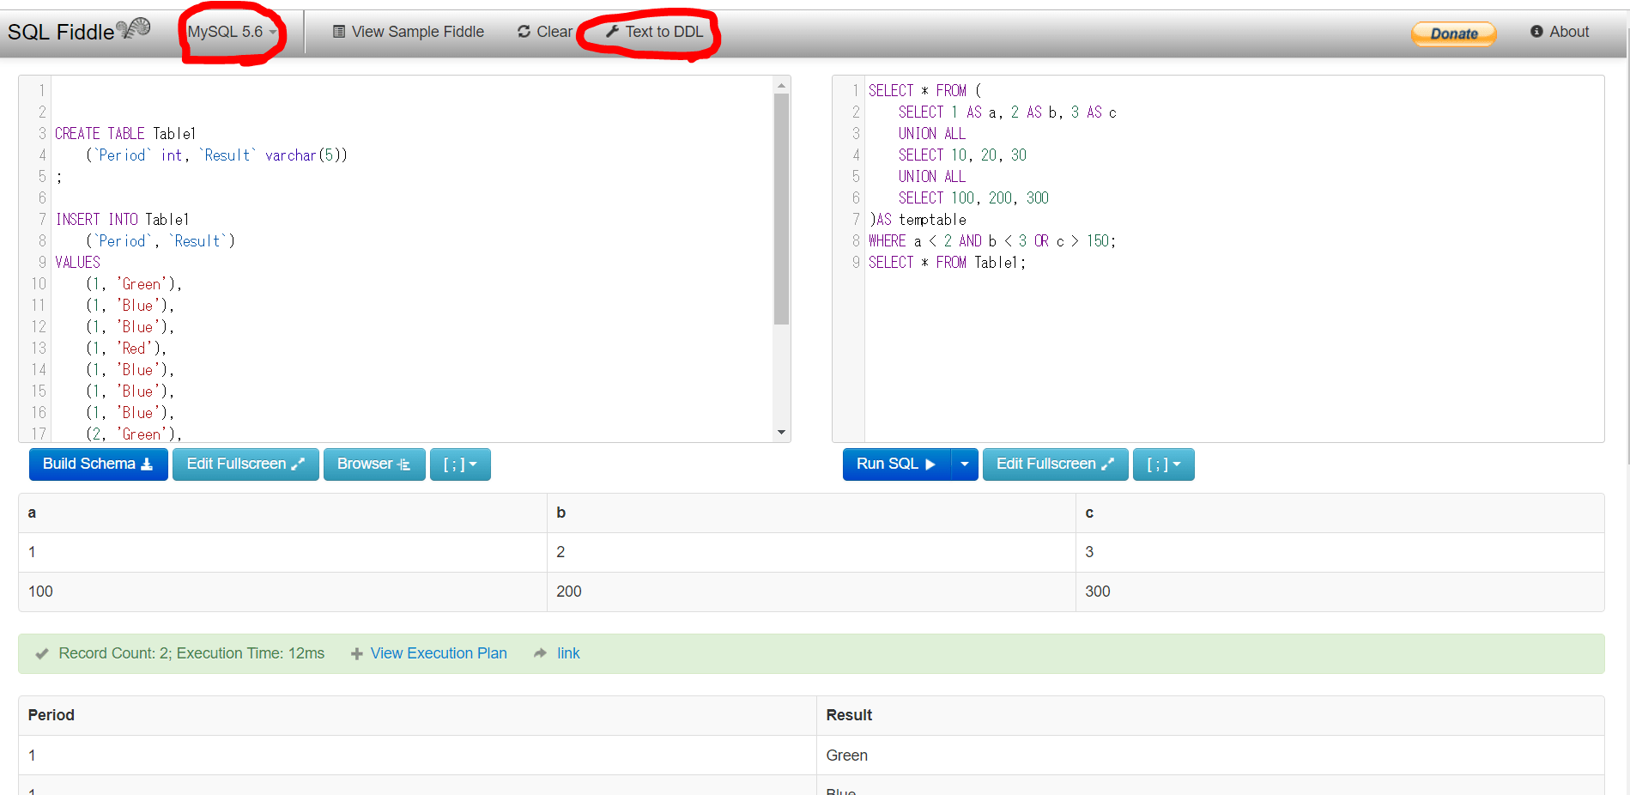The height and width of the screenshot is (795, 1630).
Task: Click schema editor scroll down arrow
Action: [x=781, y=433]
